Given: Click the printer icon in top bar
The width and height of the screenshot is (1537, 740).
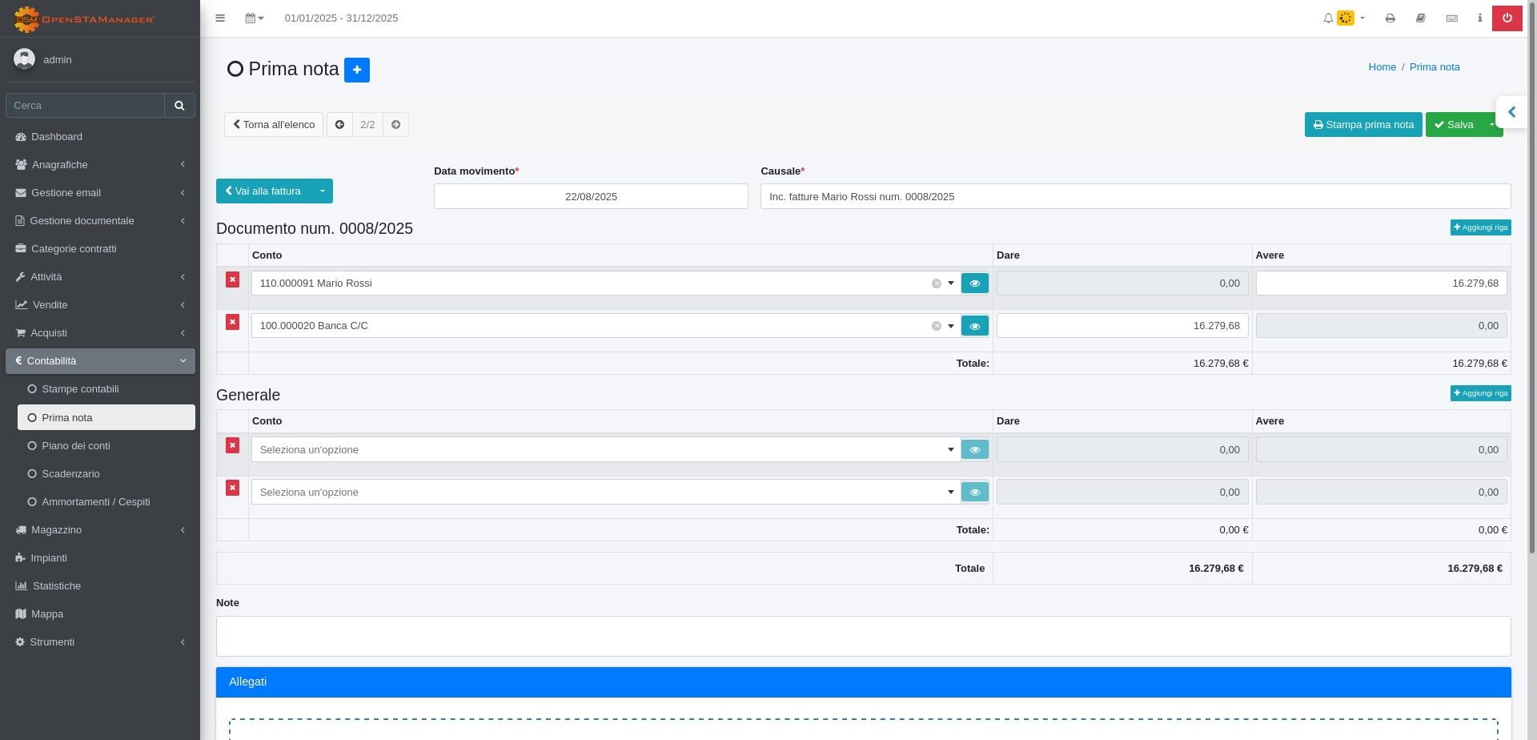Looking at the screenshot, I should tap(1391, 18).
